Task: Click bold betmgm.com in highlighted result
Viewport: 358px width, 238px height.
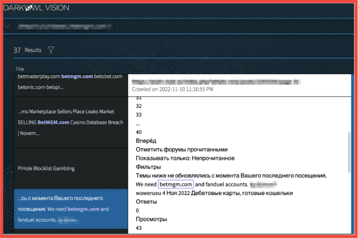Action: [83, 209]
